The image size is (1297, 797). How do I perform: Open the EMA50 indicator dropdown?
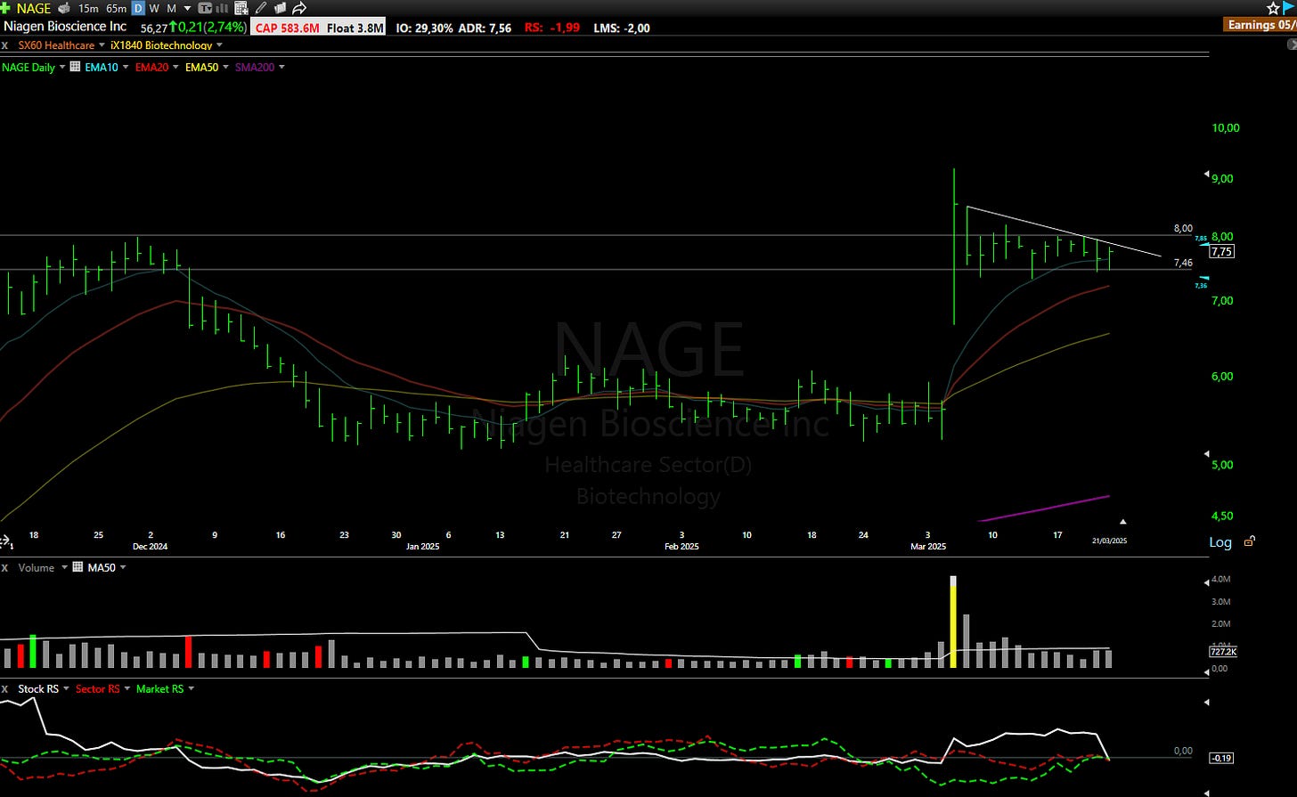click(x=225, y=67)
